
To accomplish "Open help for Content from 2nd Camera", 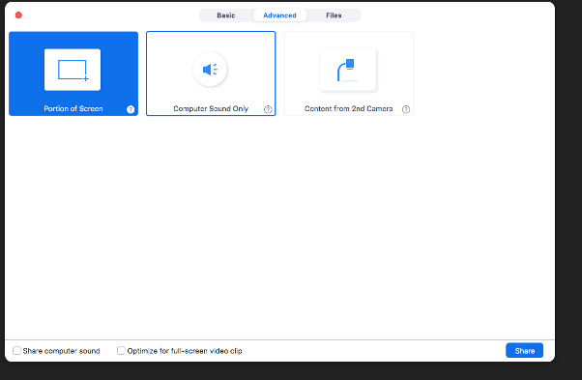I will coord(406,109).
